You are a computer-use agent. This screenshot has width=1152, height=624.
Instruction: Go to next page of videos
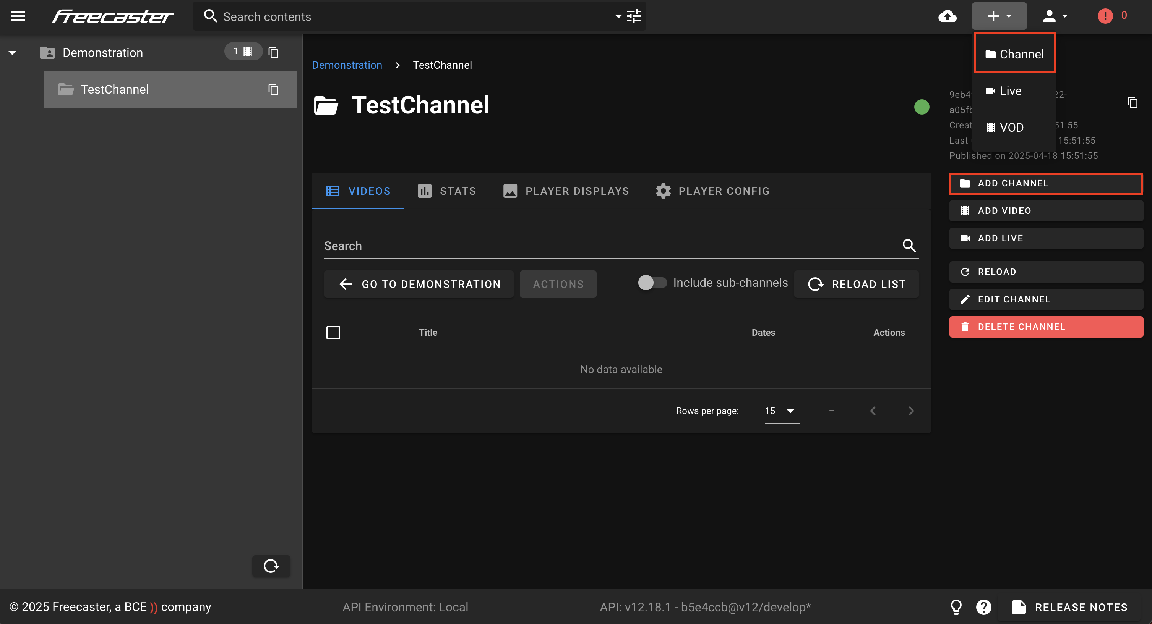(x=911, y=411)
